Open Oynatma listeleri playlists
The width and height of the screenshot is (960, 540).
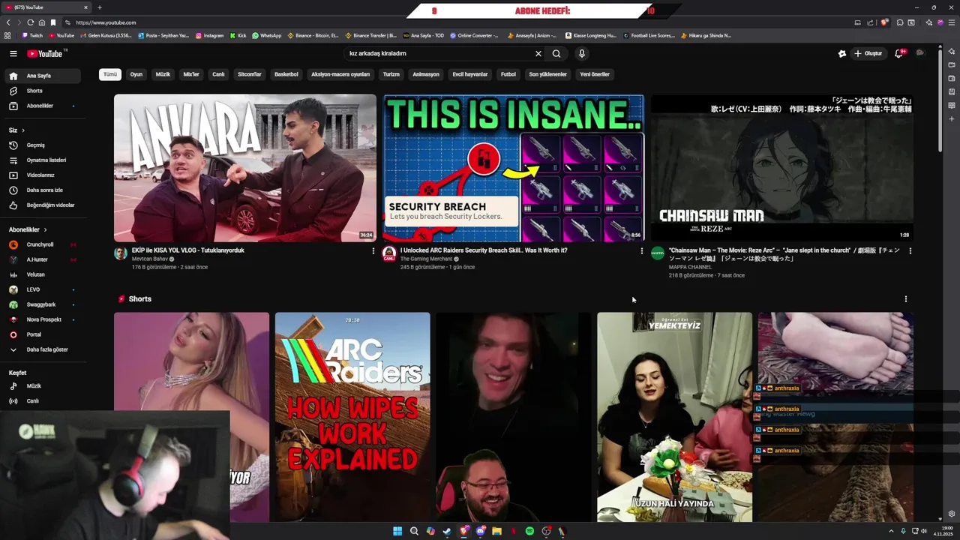coord(42,160)
